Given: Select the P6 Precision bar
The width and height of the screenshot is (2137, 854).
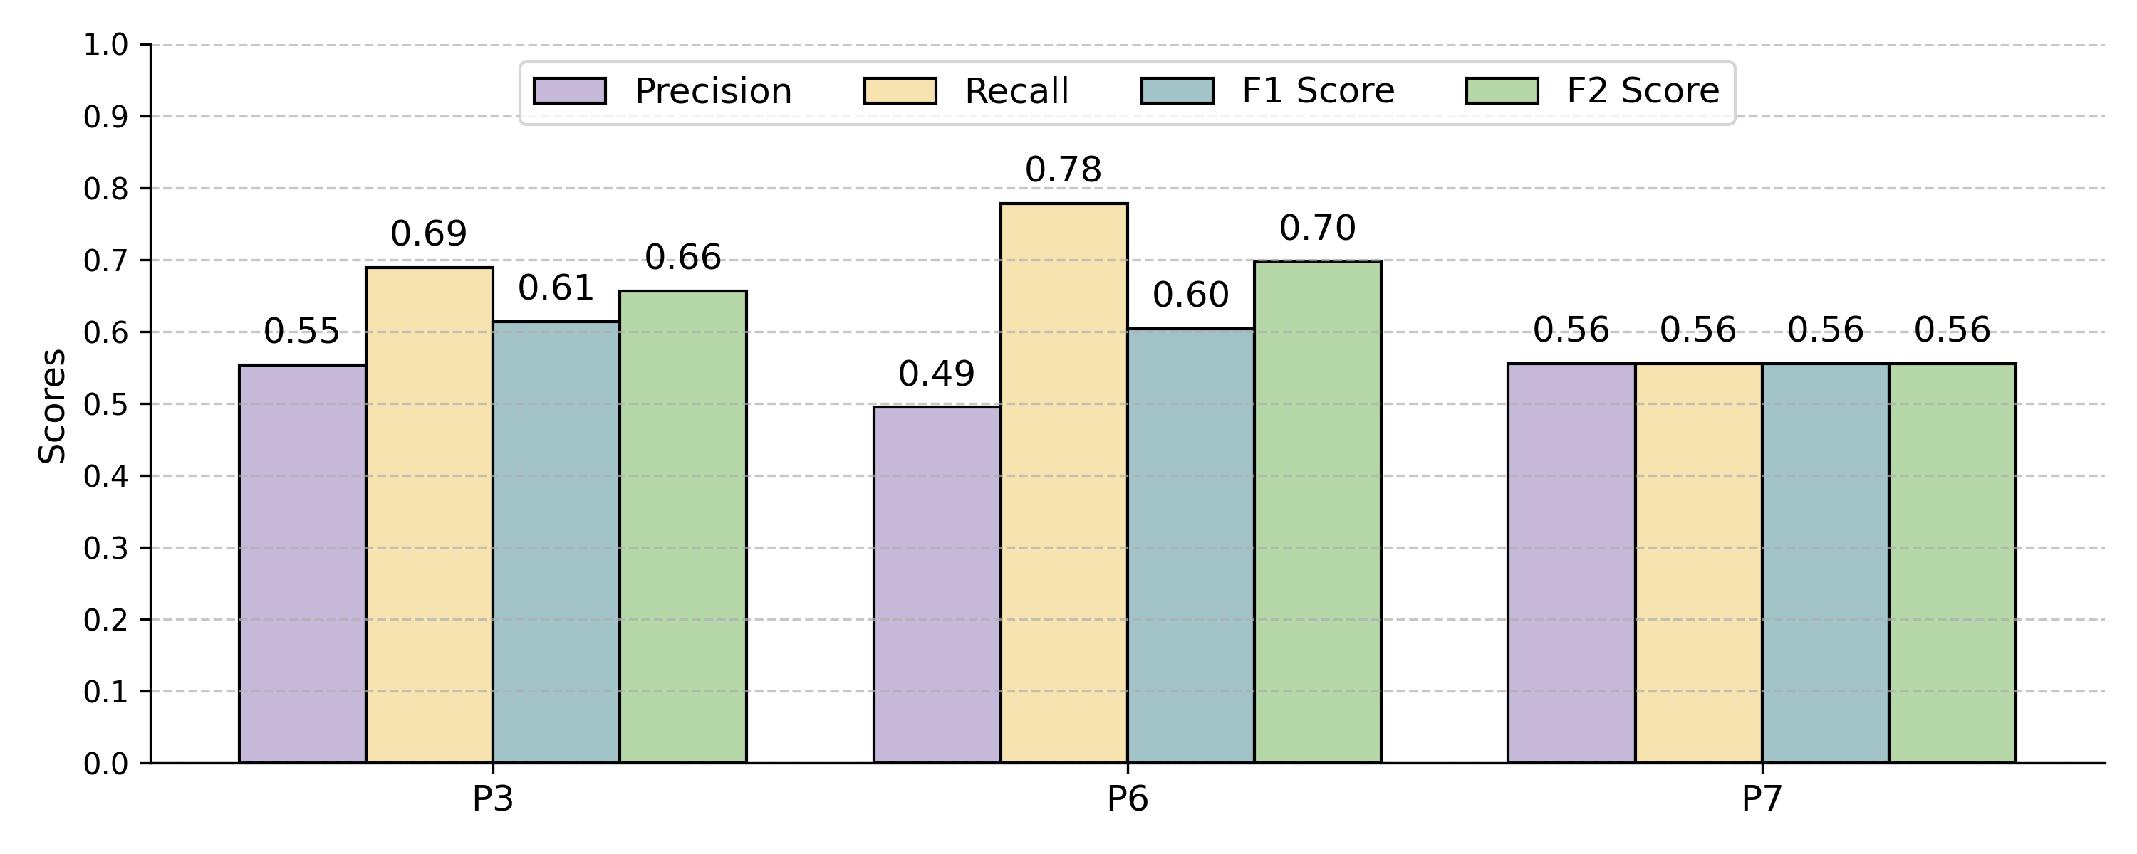Looking at the screenshot, I should tap(937, 584).
